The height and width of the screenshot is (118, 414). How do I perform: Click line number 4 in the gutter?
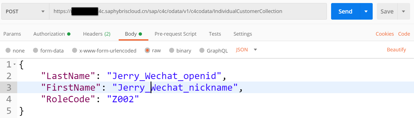point(9,99)
